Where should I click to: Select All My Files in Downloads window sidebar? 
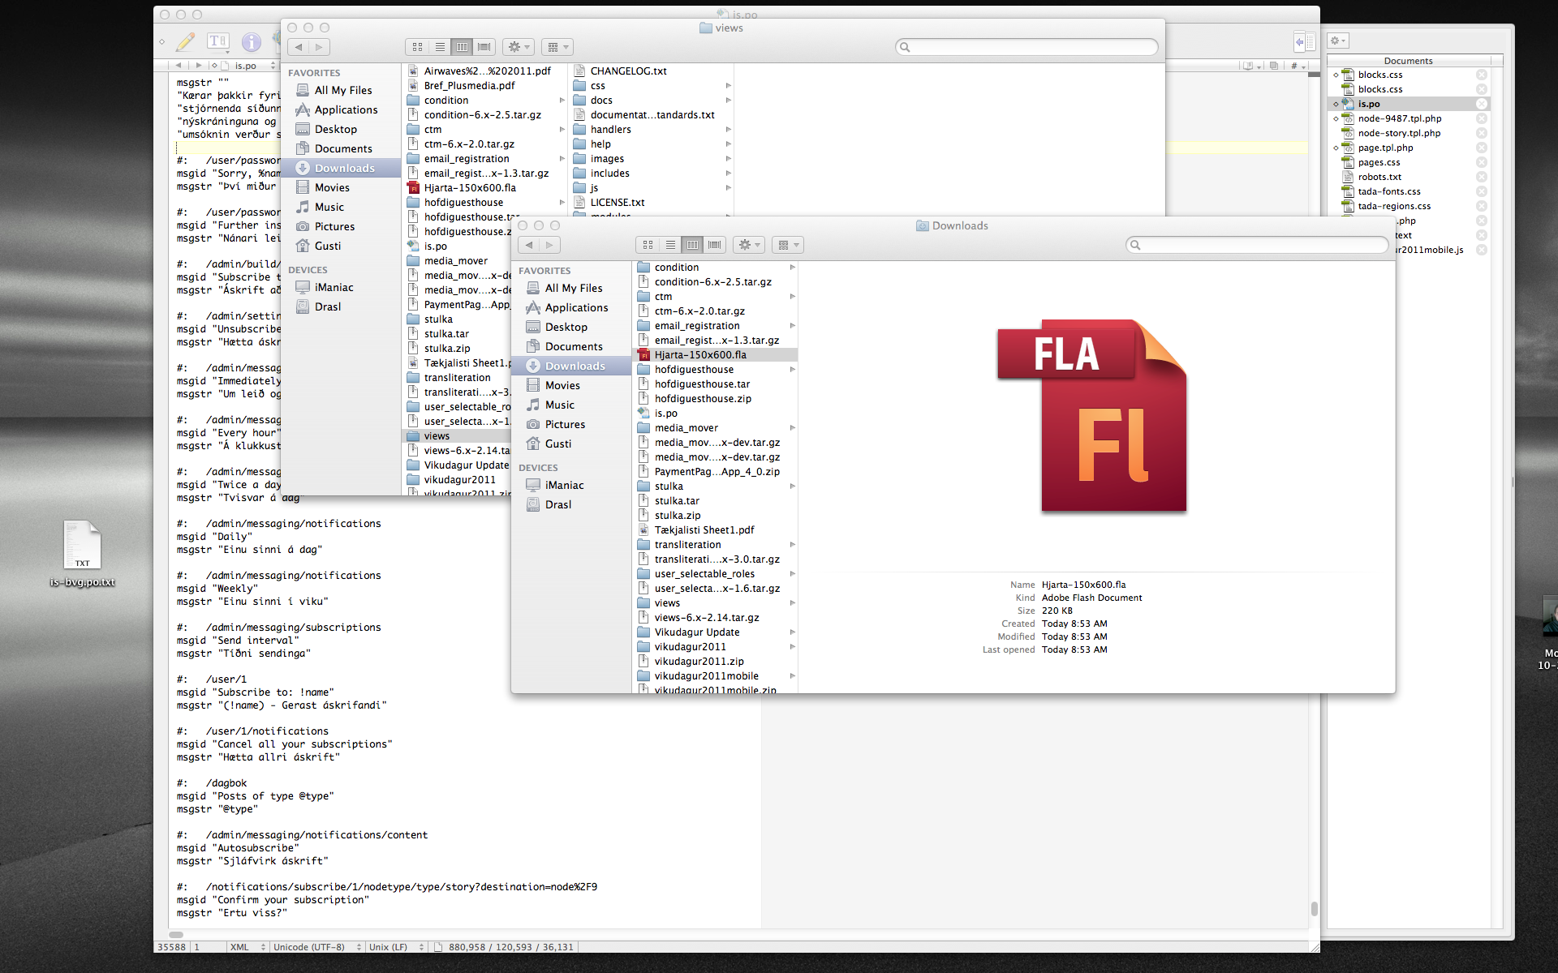coord(573,288)
